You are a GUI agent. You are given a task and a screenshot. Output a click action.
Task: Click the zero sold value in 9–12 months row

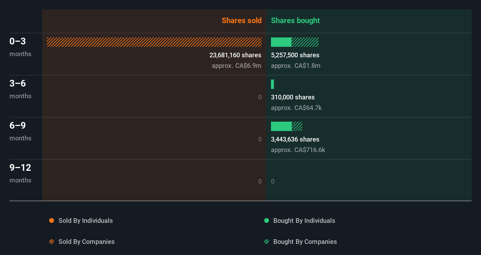tap(260, 181)
